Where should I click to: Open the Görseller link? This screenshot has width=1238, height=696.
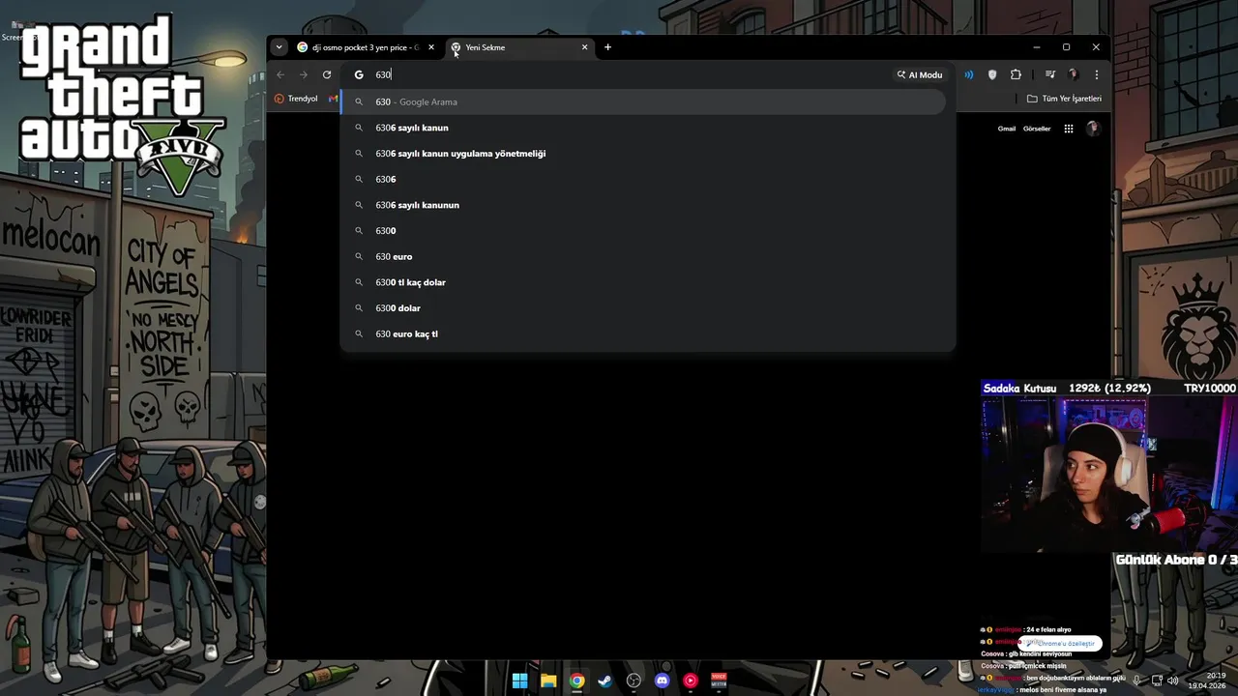pyautogui.click(x=1037, y=129)
